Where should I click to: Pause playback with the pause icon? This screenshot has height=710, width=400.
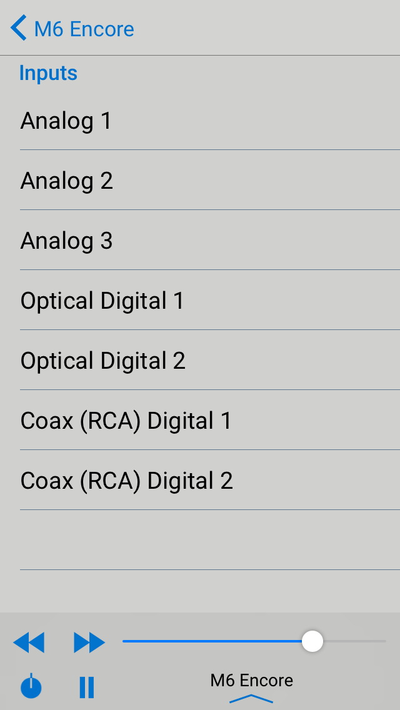[87, 687]
